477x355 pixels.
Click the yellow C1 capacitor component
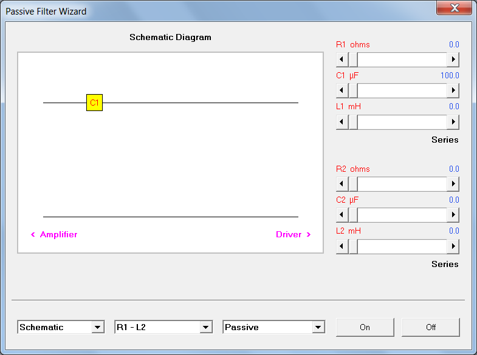pyautogui.click(x=94, y=103)
